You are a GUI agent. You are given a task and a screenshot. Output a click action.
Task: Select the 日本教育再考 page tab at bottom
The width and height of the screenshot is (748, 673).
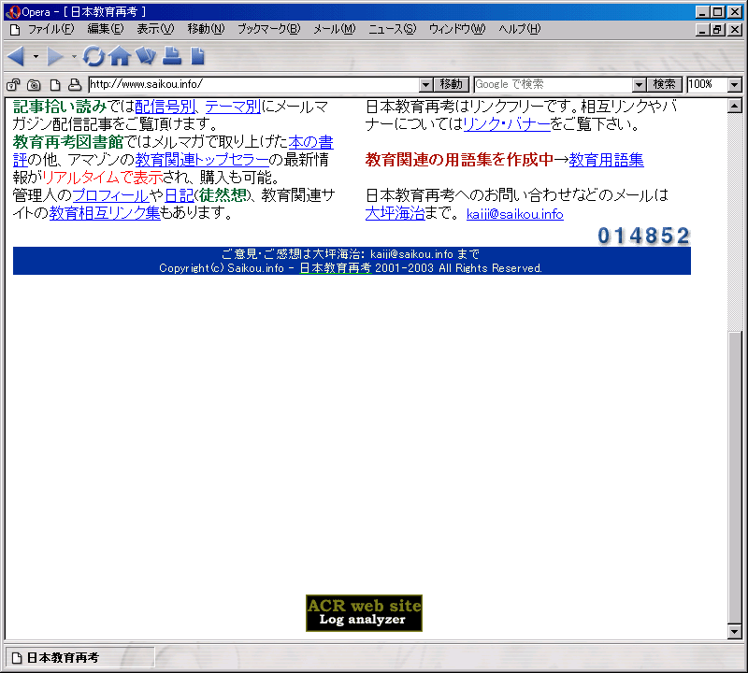(x=79, y=658)
